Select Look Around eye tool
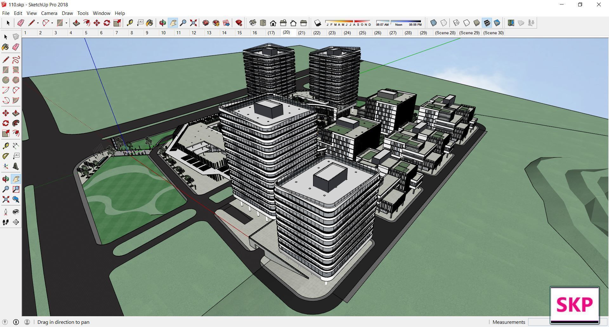 tap(16, 212)
